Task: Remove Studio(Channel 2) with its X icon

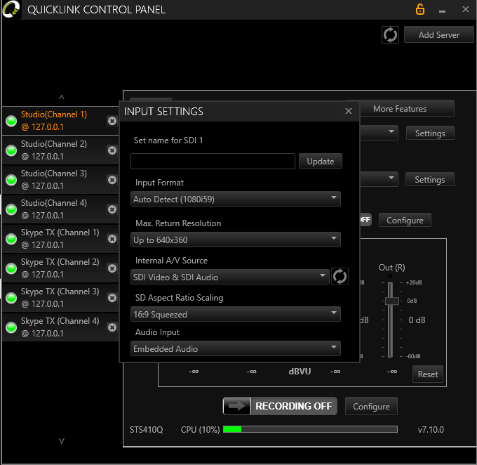Action: 112,150
